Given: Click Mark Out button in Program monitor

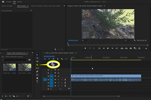Looking at the screenshot, I should [94, 48].
